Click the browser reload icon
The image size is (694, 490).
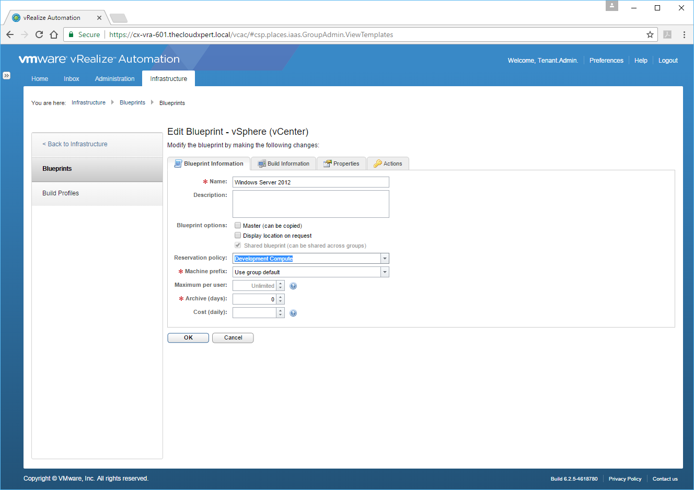(x=39, y=34)
